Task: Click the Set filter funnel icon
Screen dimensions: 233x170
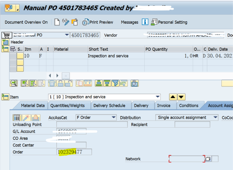Action: point(115,83)
